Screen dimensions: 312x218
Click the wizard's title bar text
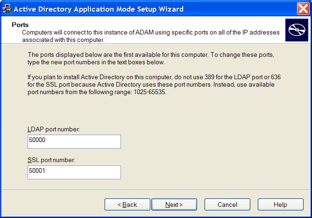click(98, 9)
